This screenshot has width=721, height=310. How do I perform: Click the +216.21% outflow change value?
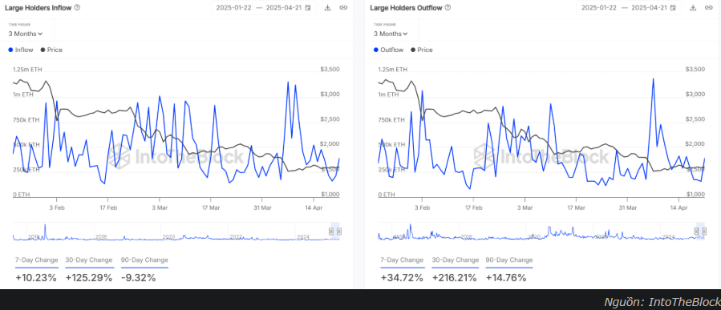pos(455,278)
